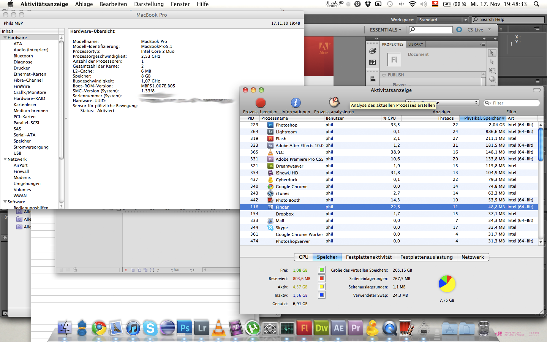This screenshot has width=547, height=342.
Task: Switch to the Netzwerk tab
Action: click(473, 257)
